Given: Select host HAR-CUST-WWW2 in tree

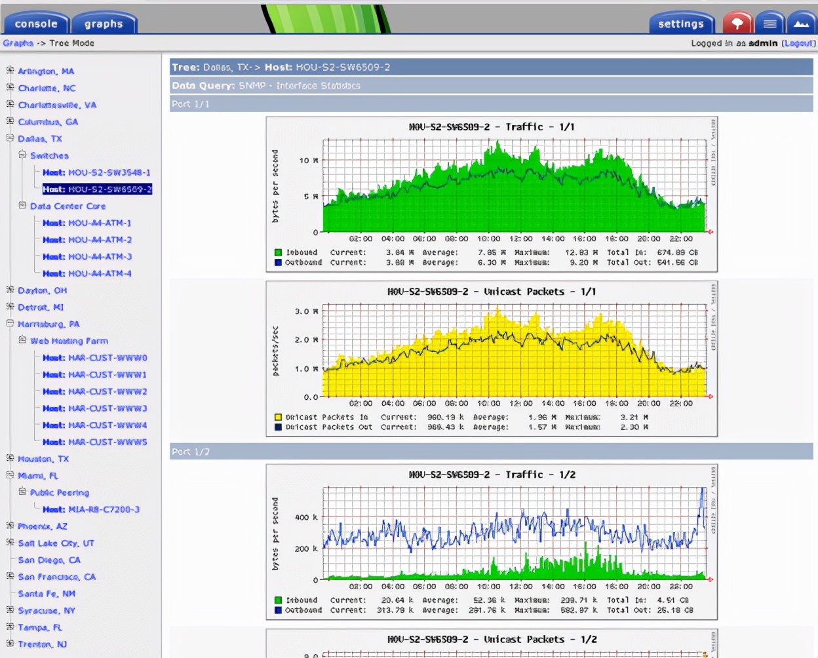Looking at the screenshot, I should click(x=94, y=392).
